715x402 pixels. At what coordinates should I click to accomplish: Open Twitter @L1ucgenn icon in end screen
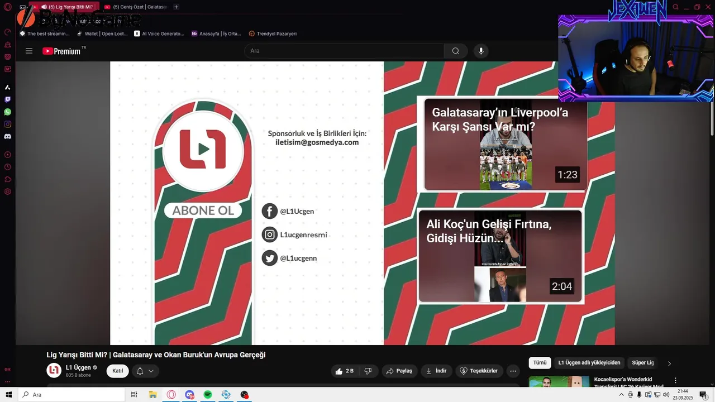pos(270,258)
